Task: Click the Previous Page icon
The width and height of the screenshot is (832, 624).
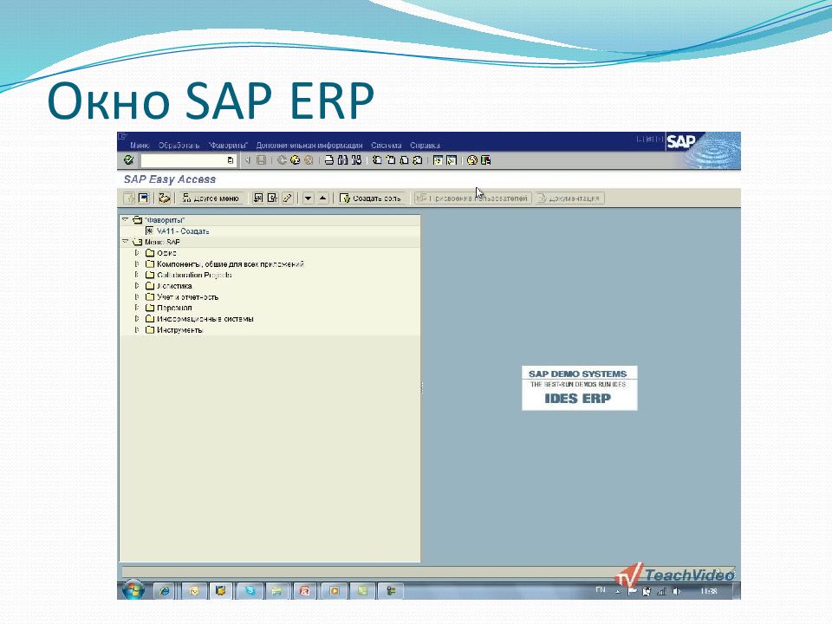Action: [x=391, y=159]
